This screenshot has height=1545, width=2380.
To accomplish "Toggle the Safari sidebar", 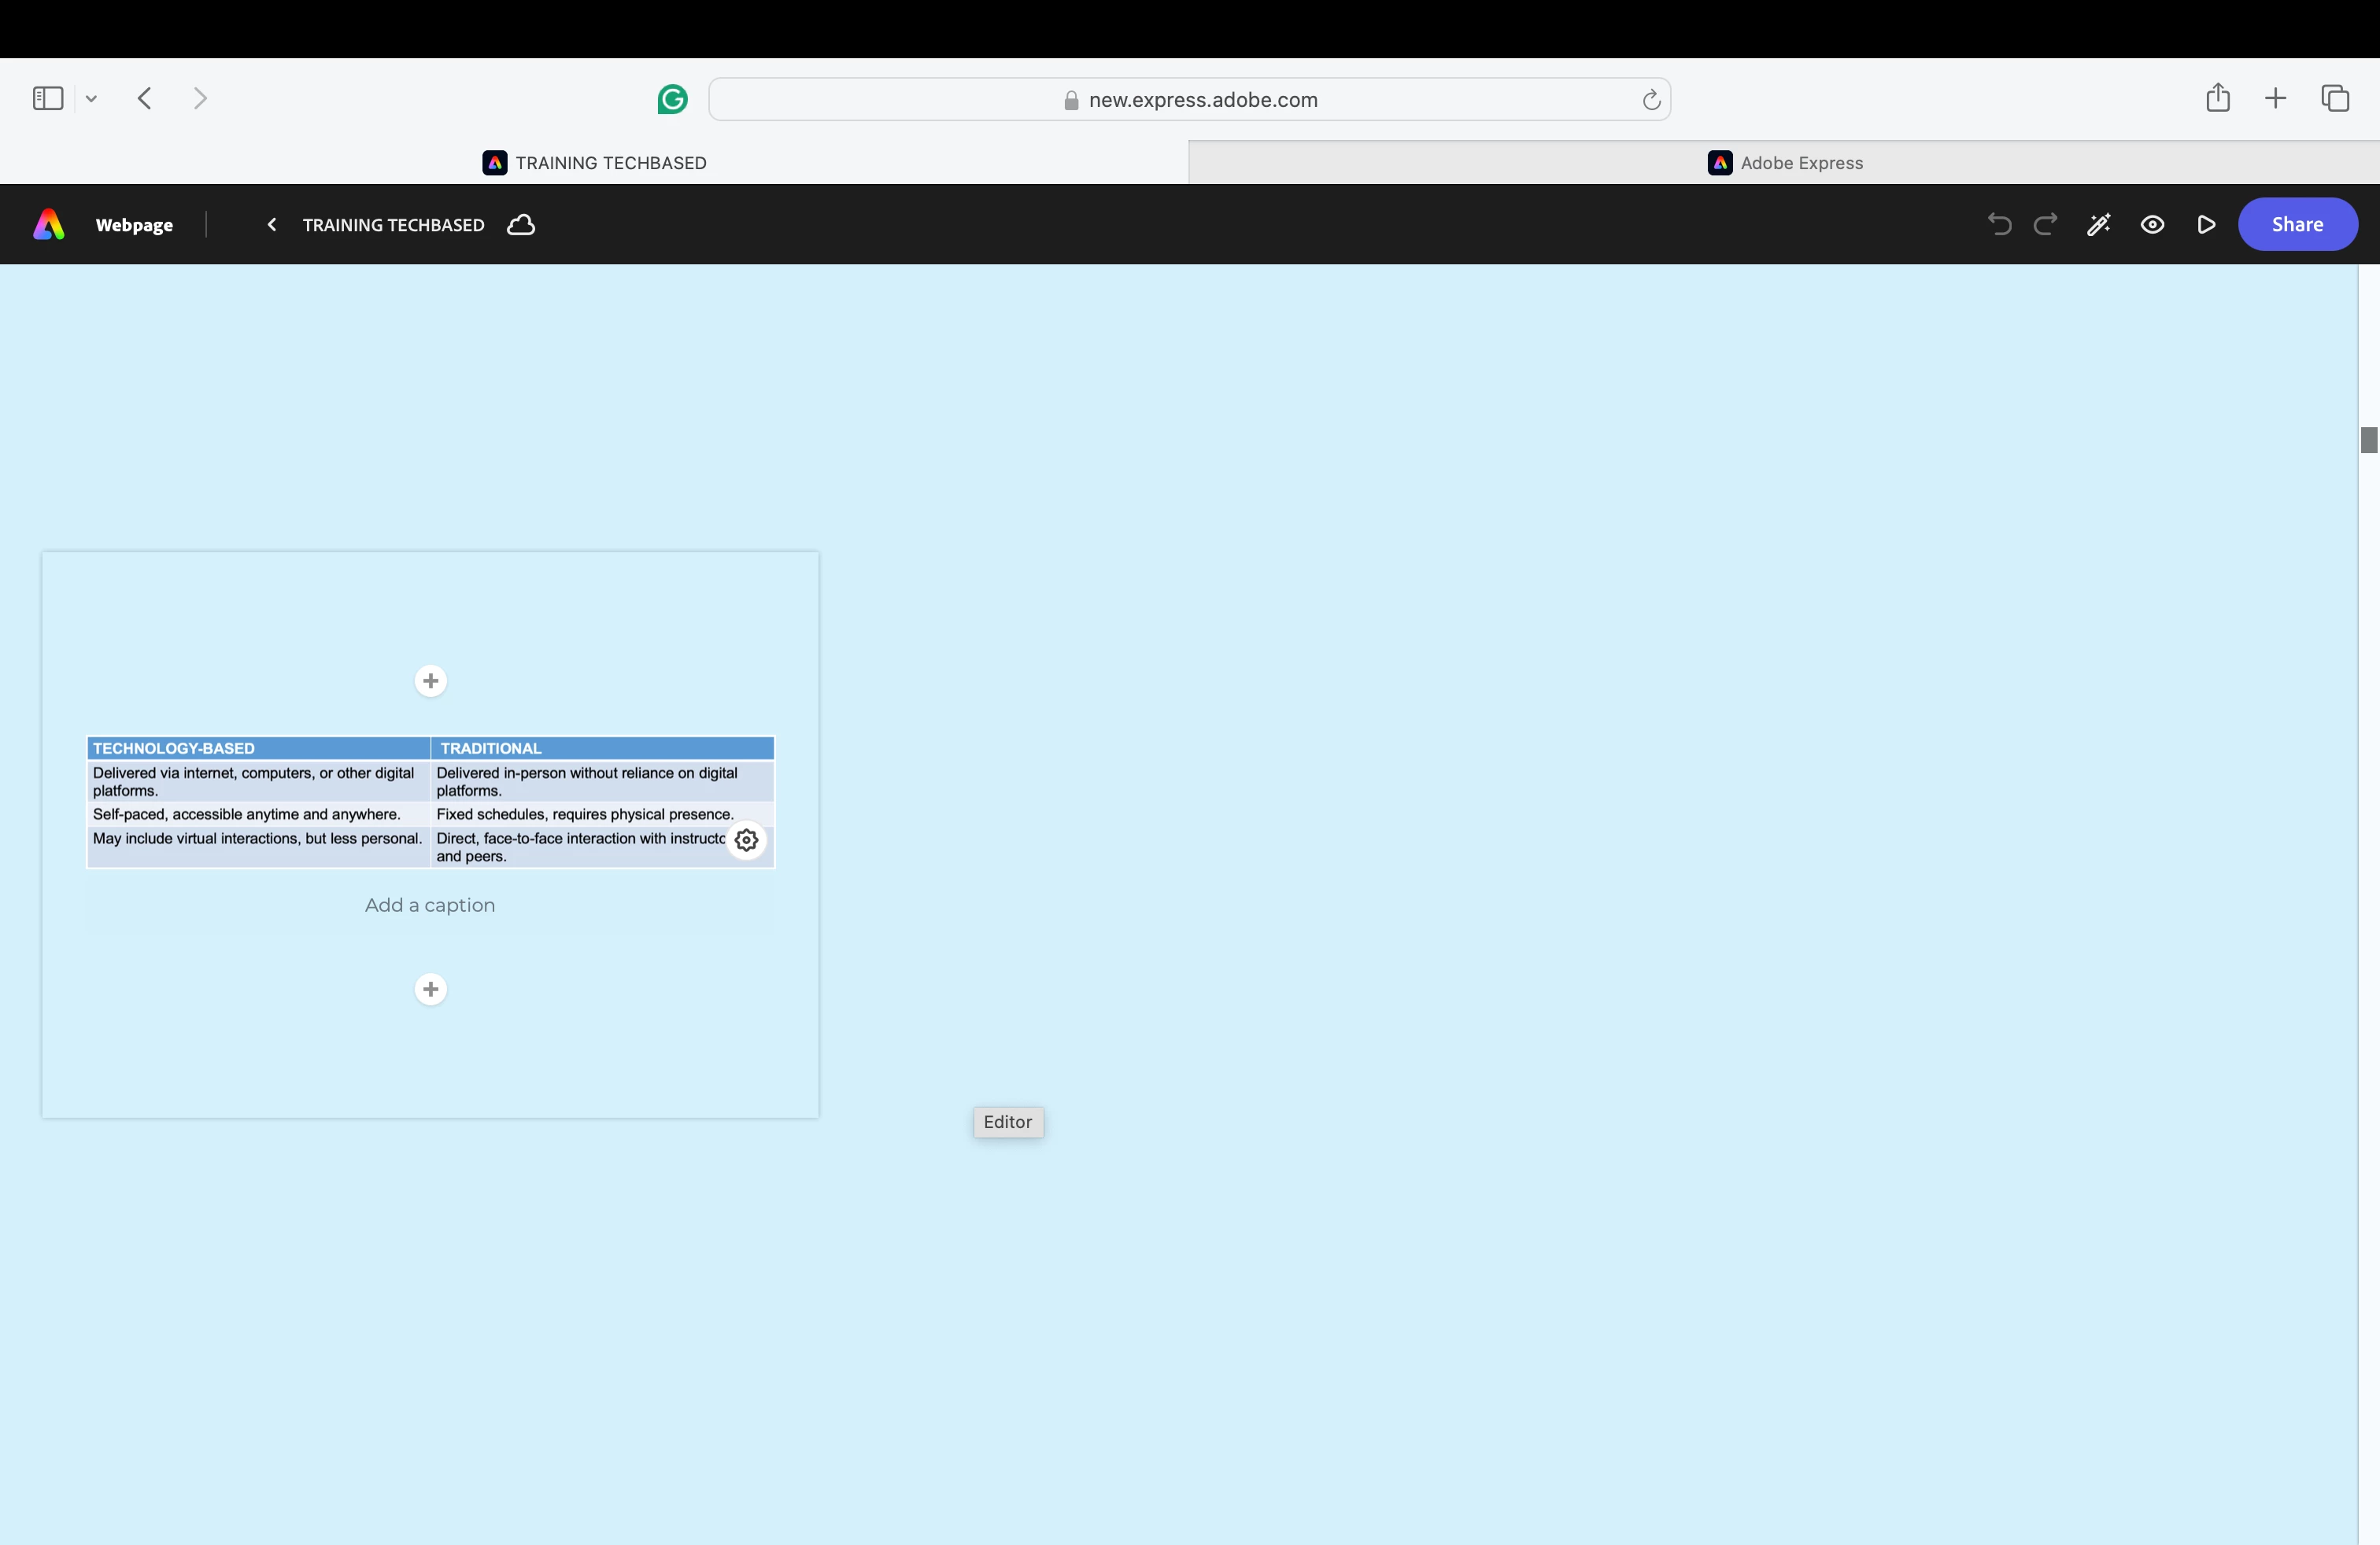I will [48, 98].
